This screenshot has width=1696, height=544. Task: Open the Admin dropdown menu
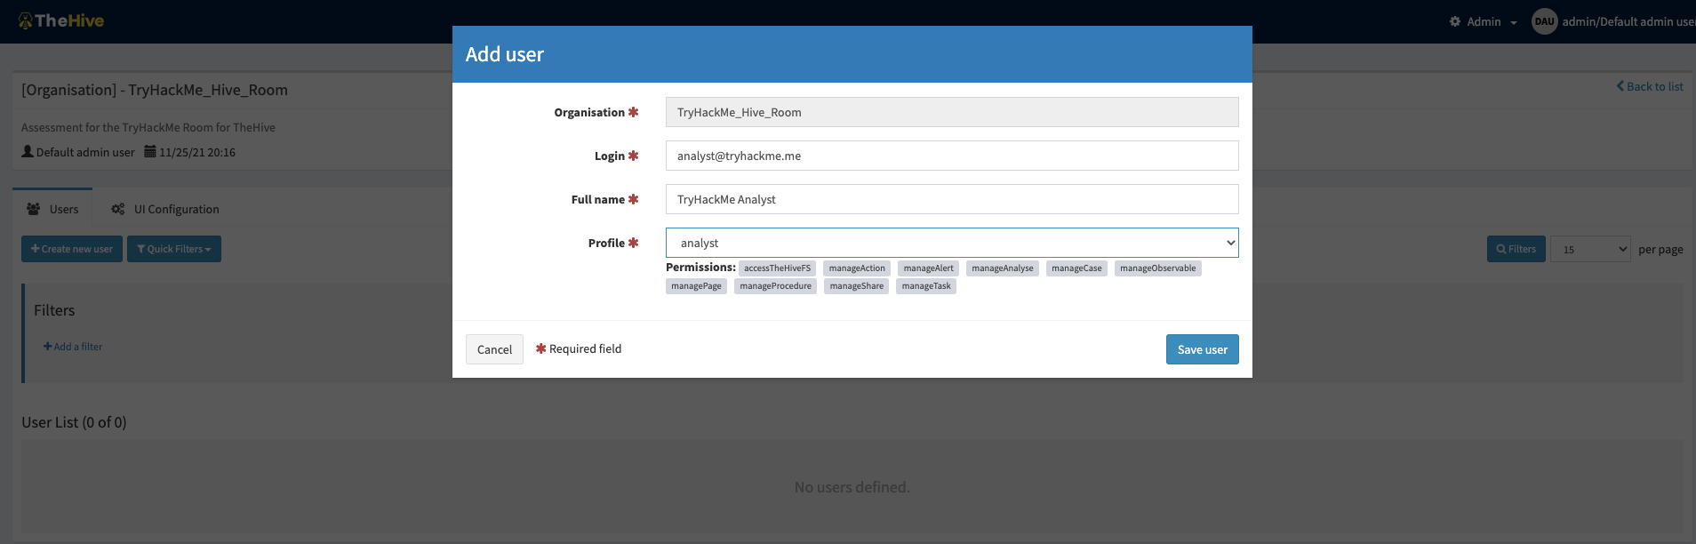click(1484, 21)
